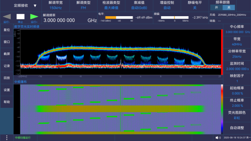
Task: Click the 监测时间 2.000 000 000 s setting
Action: coord(237,66)
